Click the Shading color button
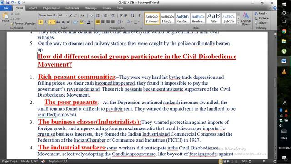Viewport: 291px width, 164px height. click(x=128, y=22)
